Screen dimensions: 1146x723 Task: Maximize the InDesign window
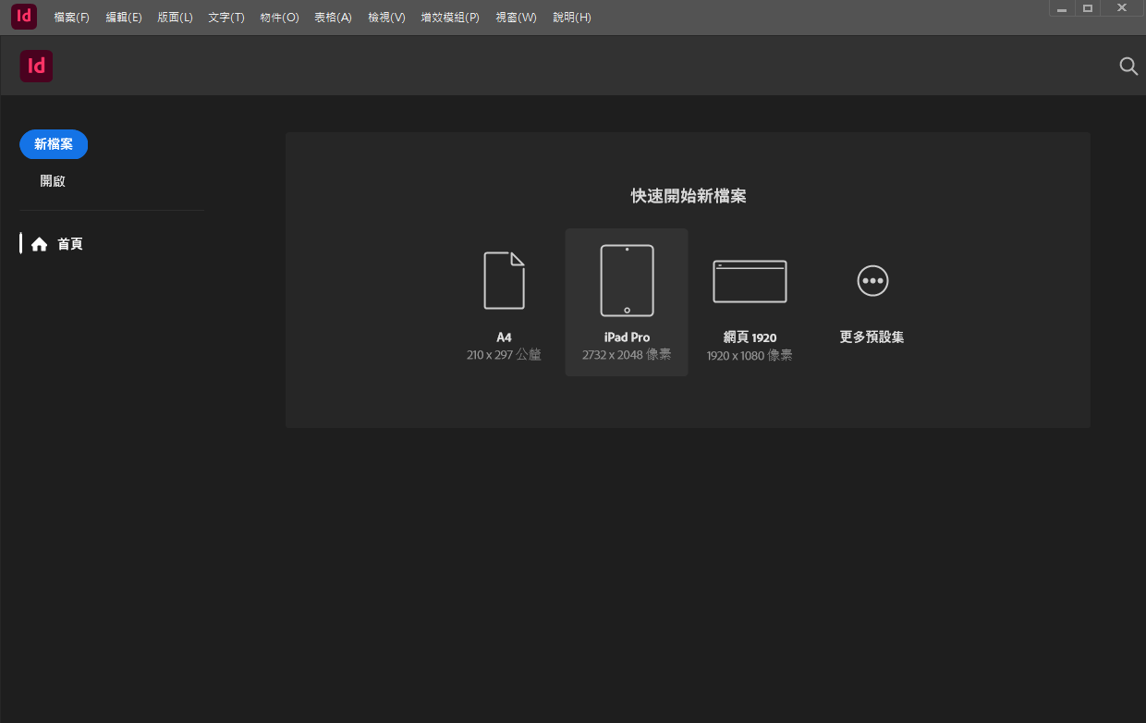tap(1088, 8)
